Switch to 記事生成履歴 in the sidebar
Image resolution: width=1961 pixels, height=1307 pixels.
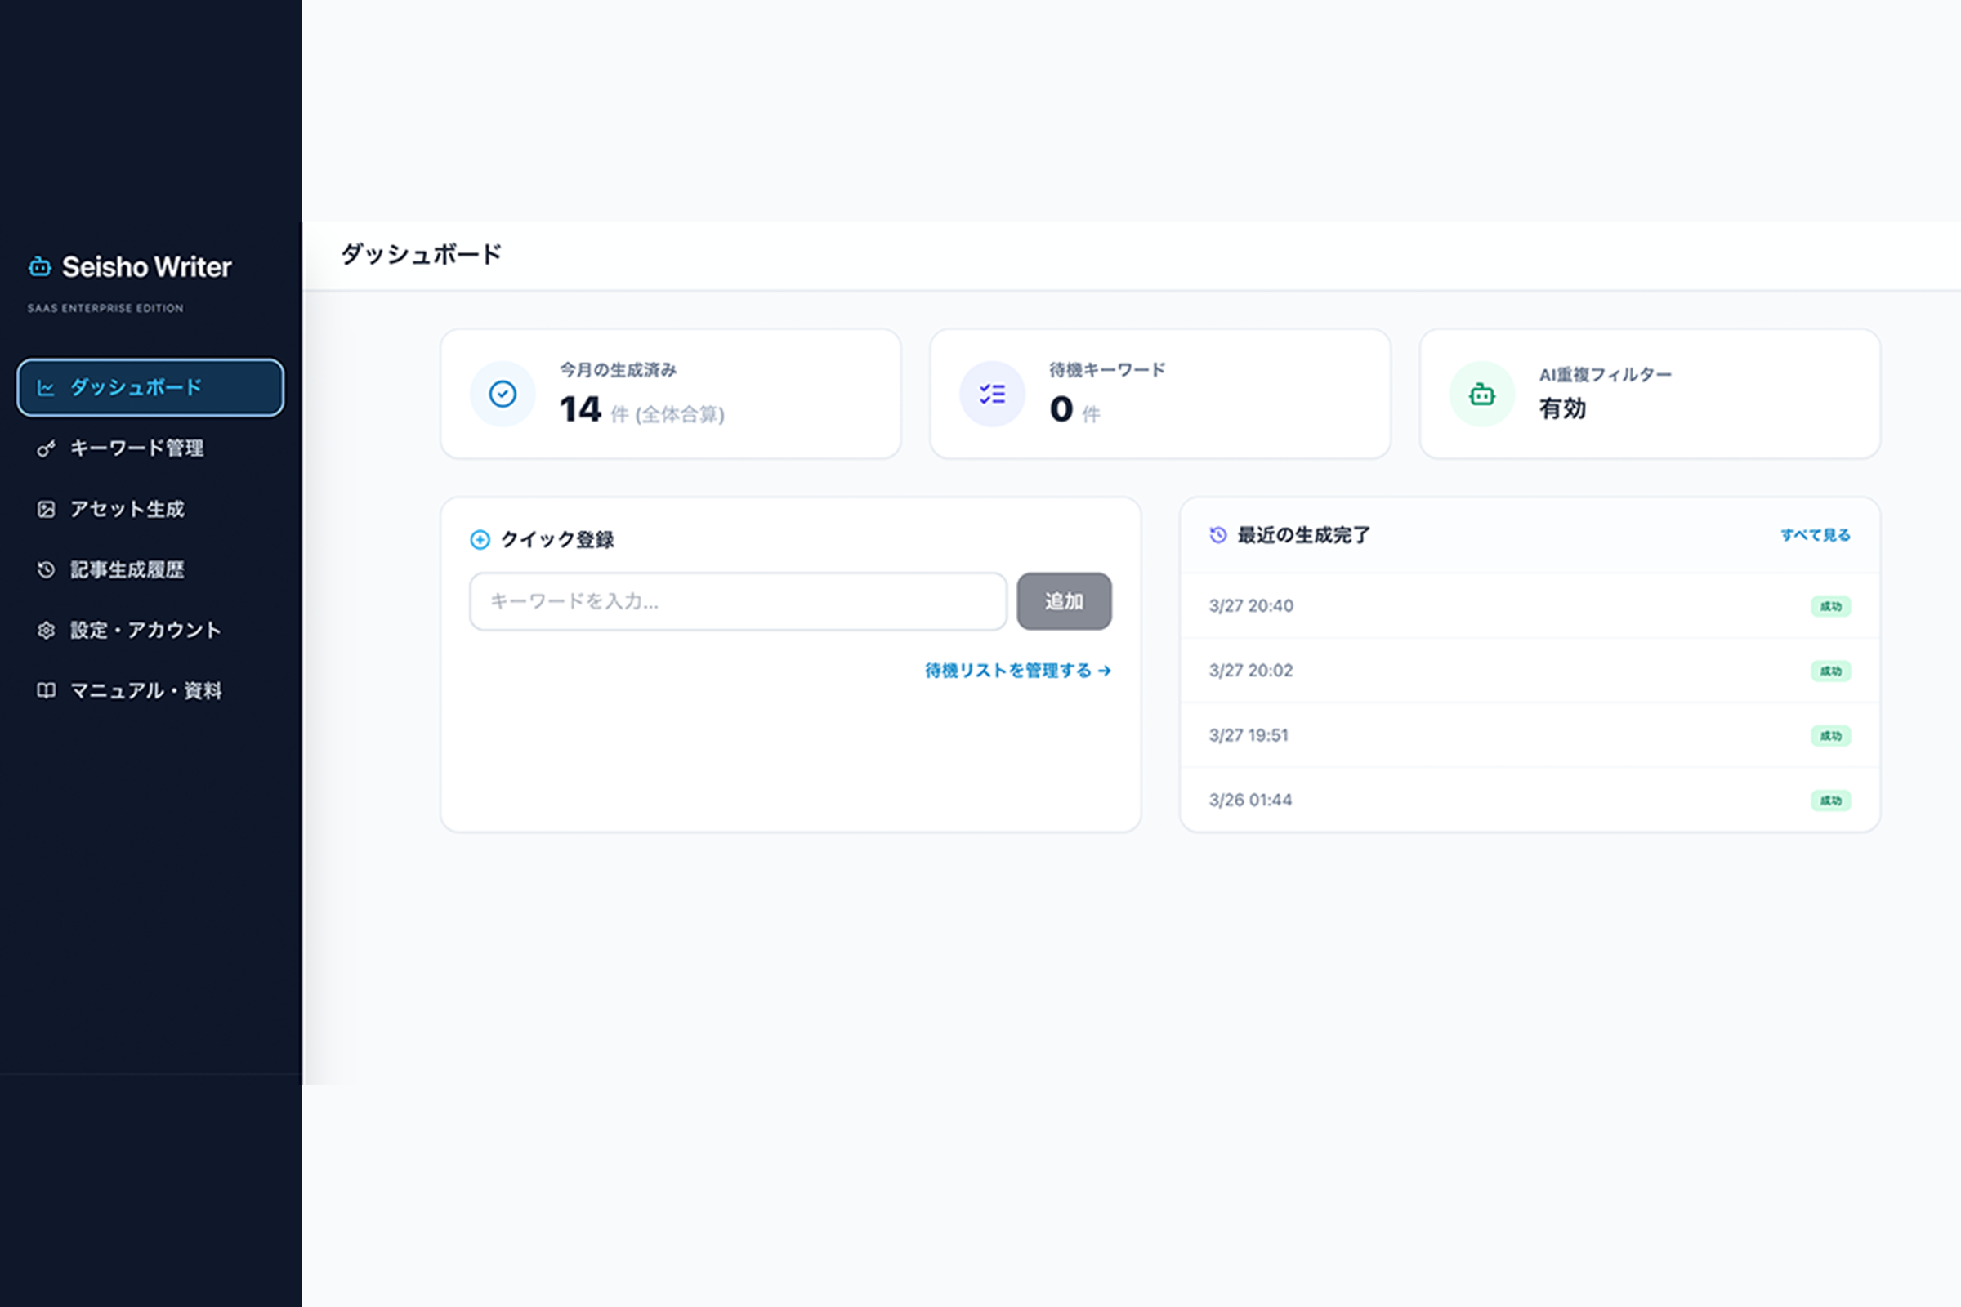[x=127, y=569]
